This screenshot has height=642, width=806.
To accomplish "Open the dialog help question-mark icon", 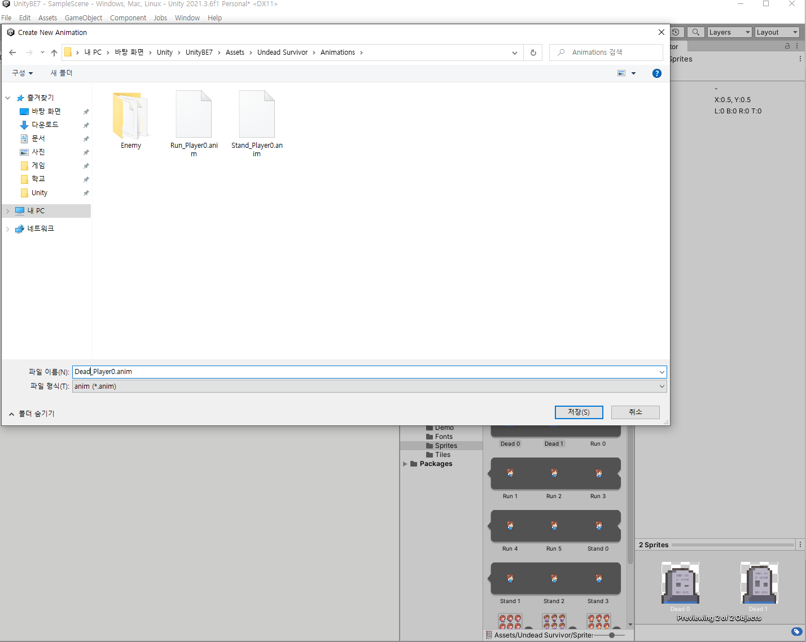I will [656, 73].
